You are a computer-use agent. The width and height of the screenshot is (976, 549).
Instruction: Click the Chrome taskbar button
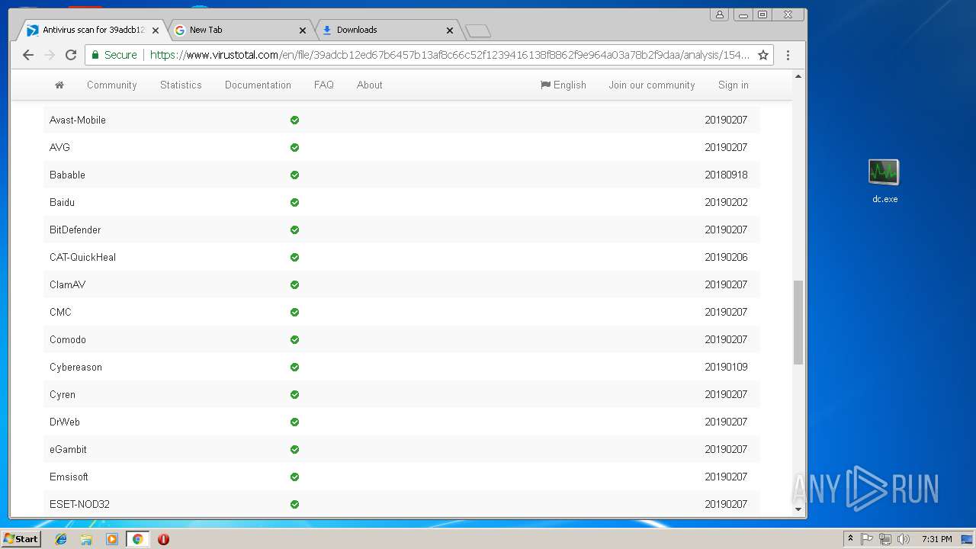(137, 539)
